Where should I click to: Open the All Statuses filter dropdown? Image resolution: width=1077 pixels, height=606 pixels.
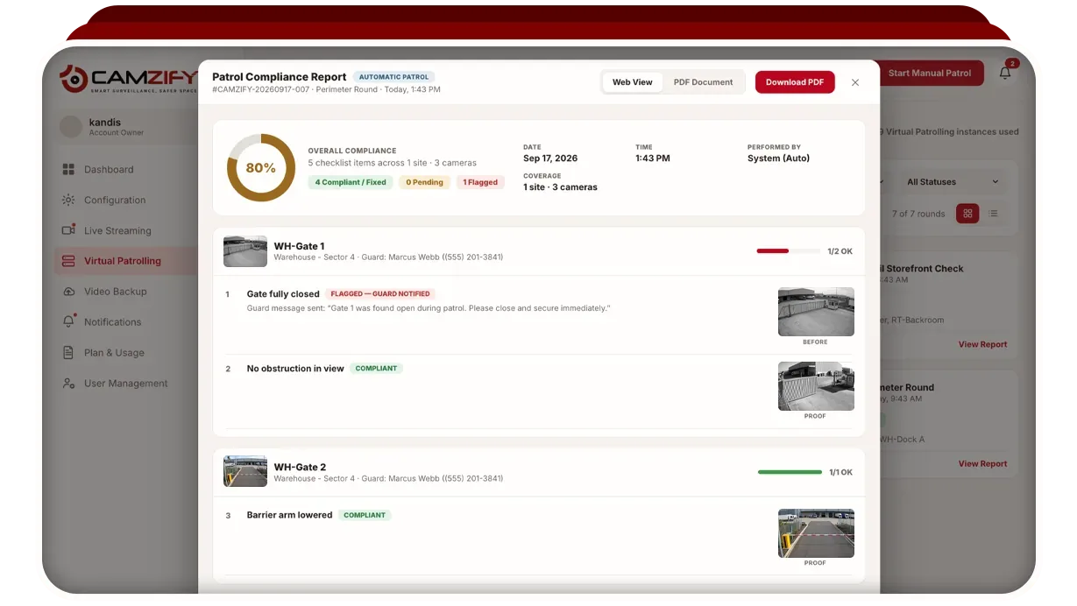point(952,182)
